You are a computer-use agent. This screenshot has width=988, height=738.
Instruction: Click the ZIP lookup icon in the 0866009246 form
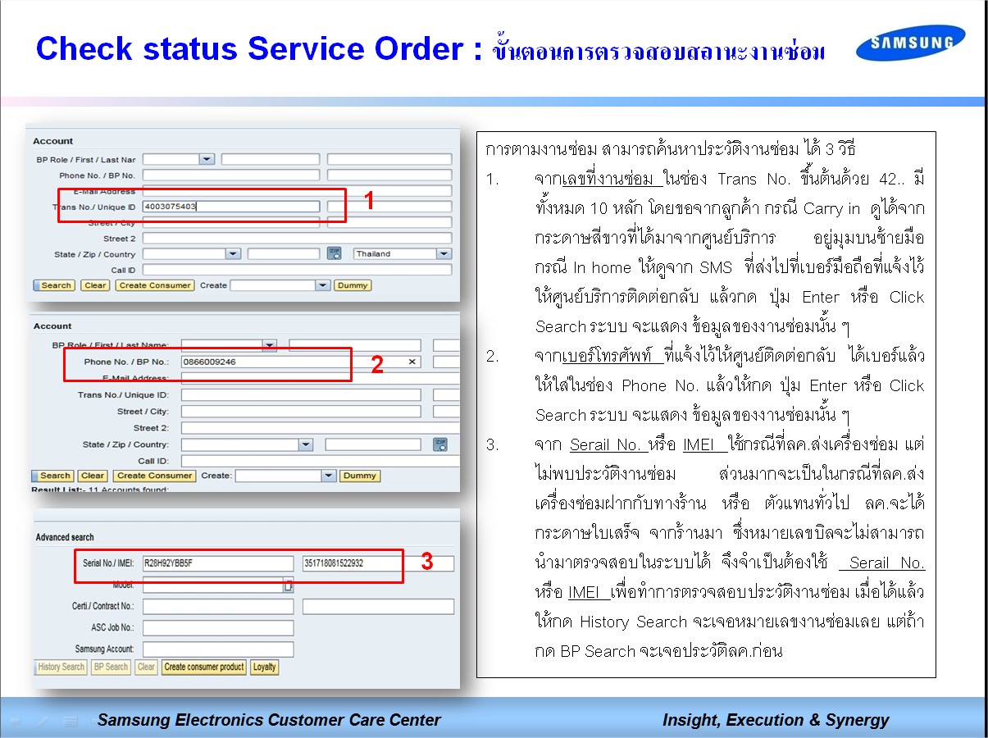point(439,444)
